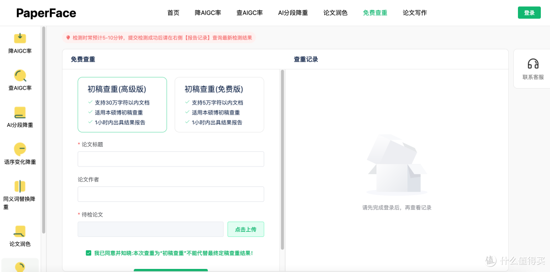Click the 论文标题 input field
Screen dimensions: 550x272
tap(171, 159)
